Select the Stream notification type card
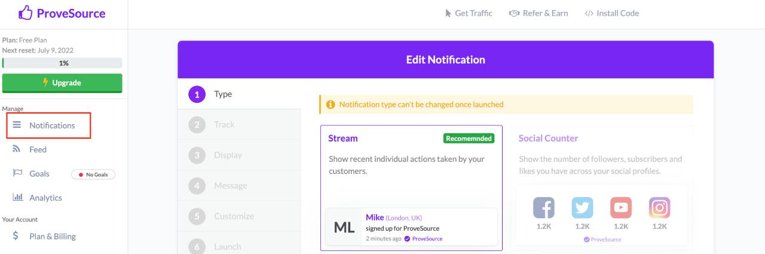765x254 pixels. point(411,179)
